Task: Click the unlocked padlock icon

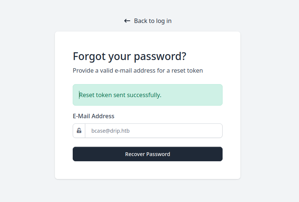Action: click(79, 131)
